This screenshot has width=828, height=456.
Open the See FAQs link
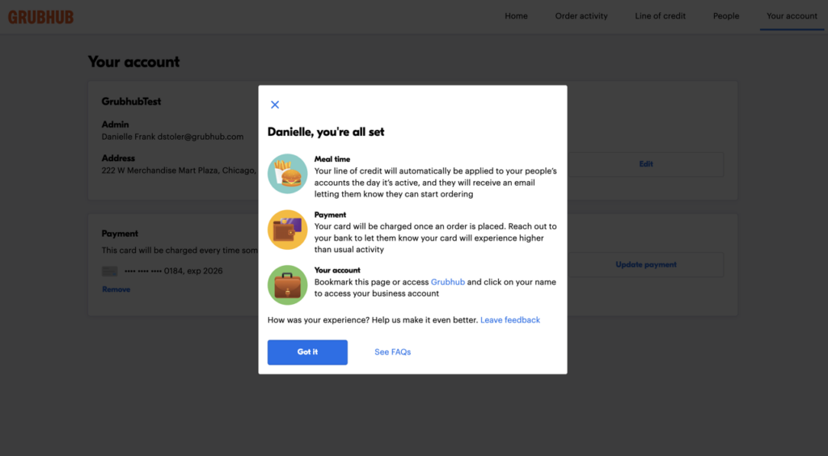click(392, 353)
